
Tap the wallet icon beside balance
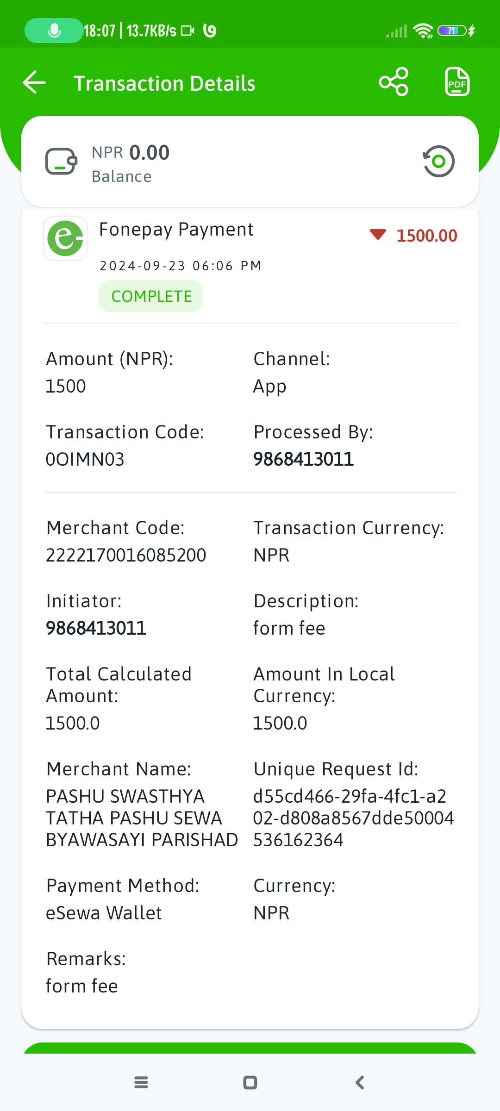point(61,161)
